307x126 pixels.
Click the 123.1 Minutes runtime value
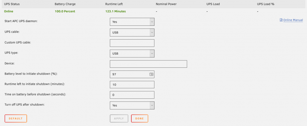click(115, 11)
